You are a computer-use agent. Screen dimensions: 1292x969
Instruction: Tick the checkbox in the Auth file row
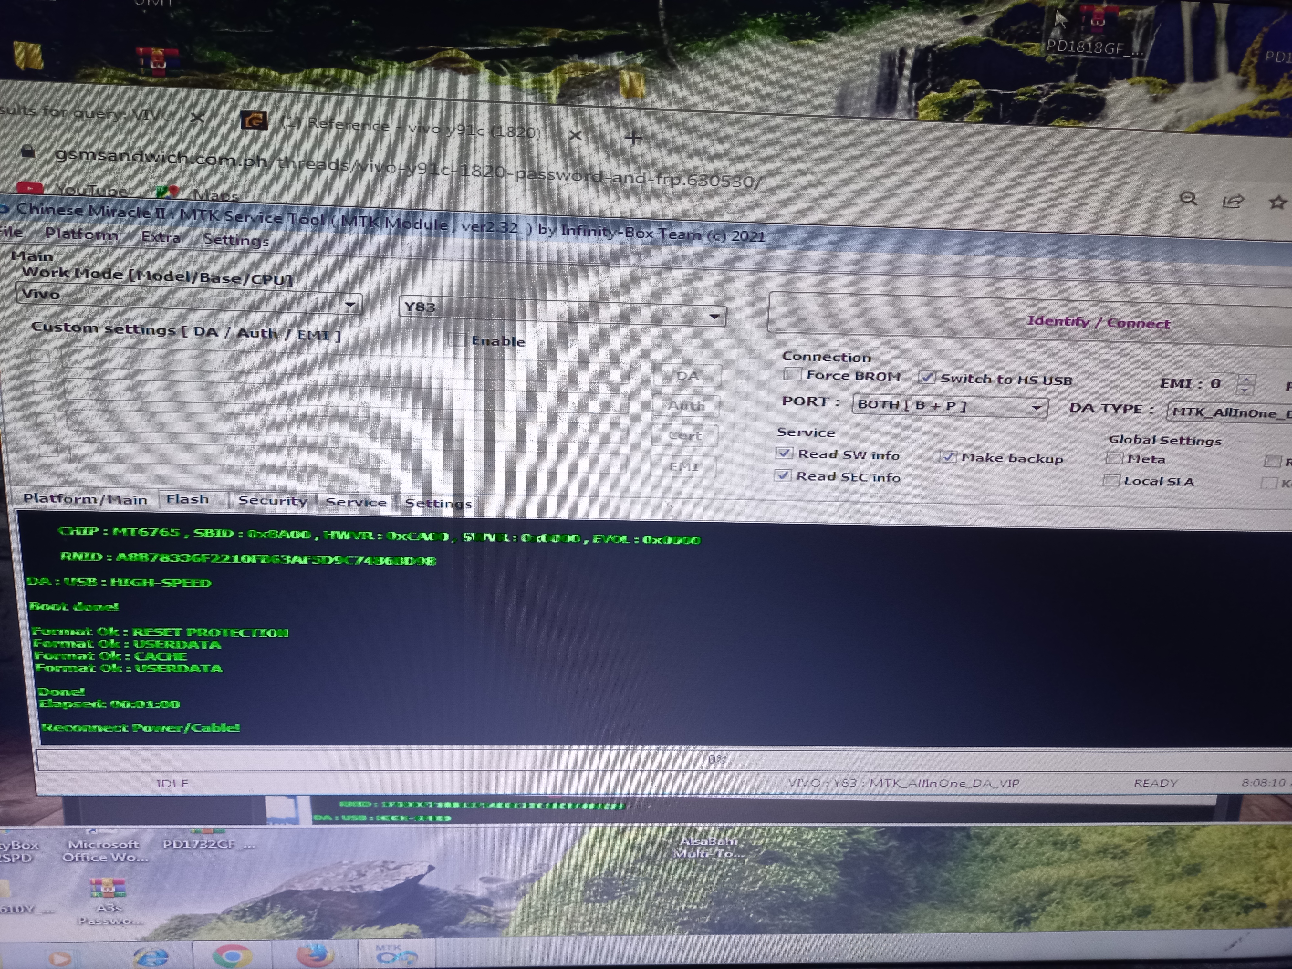tap(43, 387)
